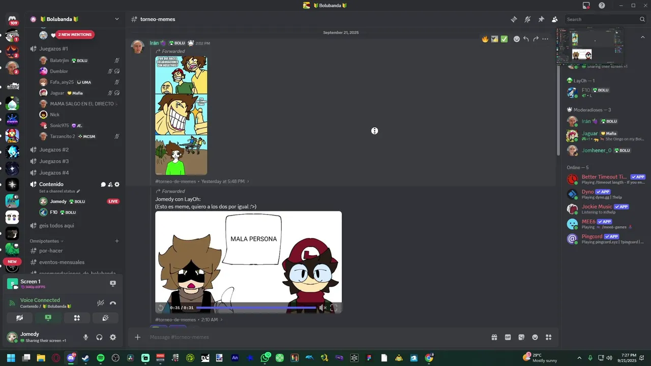Unmute the video volume
This screenshot has height=366, width=651.
click(323, 308)
